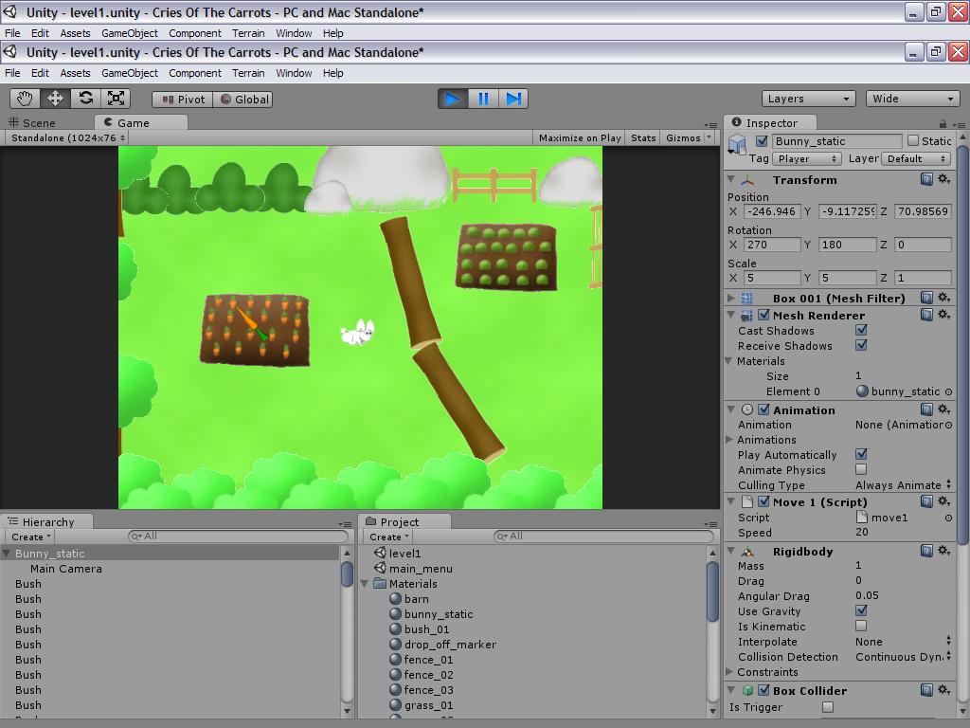Viewport: 970px width, 728px height.
Task: Expand Box 001 Mesh Filter component
Action: click(x=731, y=299)
